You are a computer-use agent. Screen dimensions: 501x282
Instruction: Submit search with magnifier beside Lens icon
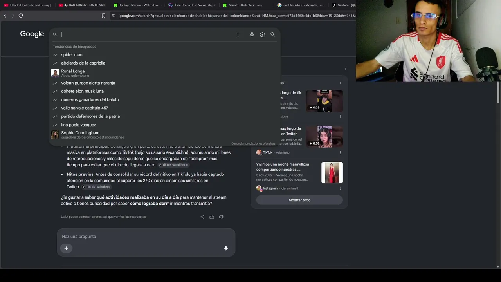[x=273, y=34]
